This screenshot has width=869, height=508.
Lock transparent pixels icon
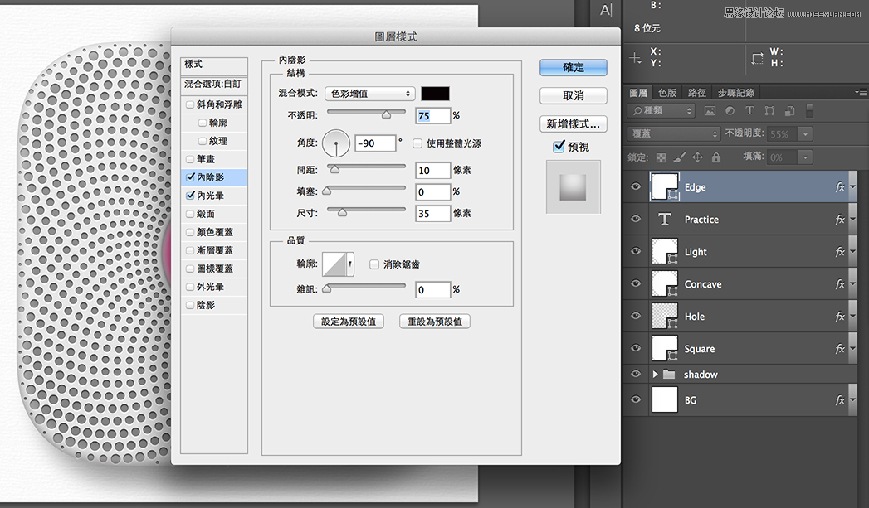point(661,157)
